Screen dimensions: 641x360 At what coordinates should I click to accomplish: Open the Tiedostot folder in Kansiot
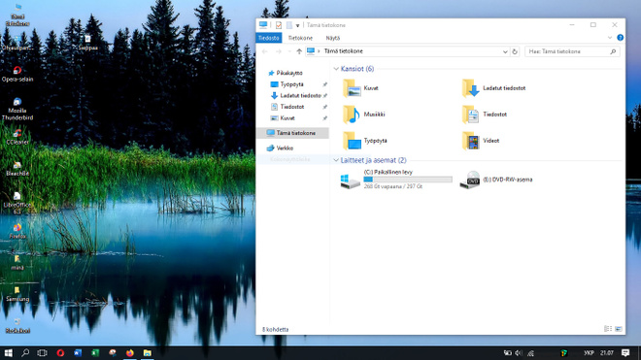[485, 115]
